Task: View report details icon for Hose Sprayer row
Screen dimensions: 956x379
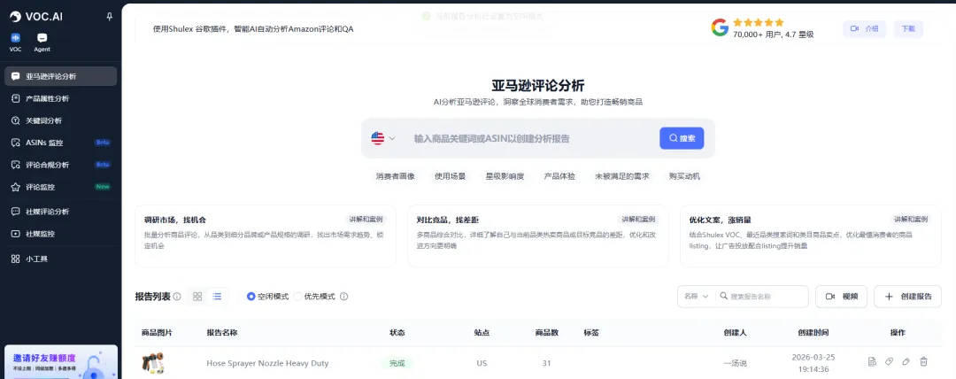Action: coord(872,362)
